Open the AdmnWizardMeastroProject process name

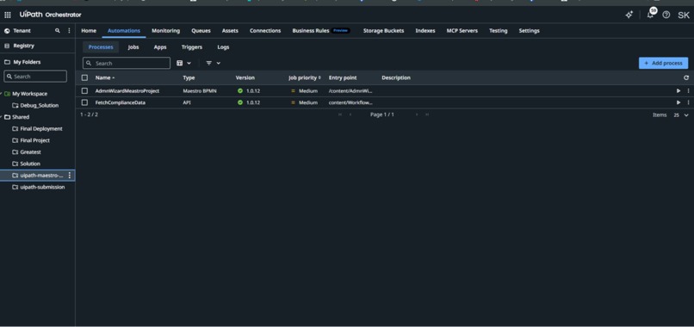coord(127,90)
